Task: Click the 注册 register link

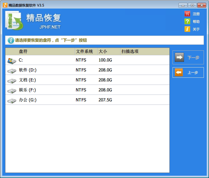Action: coord(196,14)
